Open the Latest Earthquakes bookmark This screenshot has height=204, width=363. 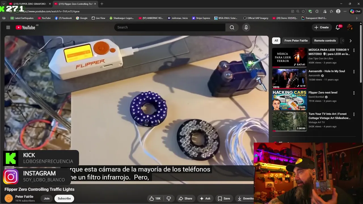click(x=22, y=18)
